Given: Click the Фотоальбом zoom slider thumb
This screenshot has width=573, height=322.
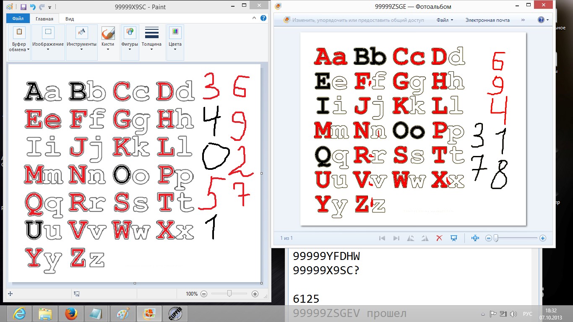Looking at the screenshot, I should tap(496, 238).
